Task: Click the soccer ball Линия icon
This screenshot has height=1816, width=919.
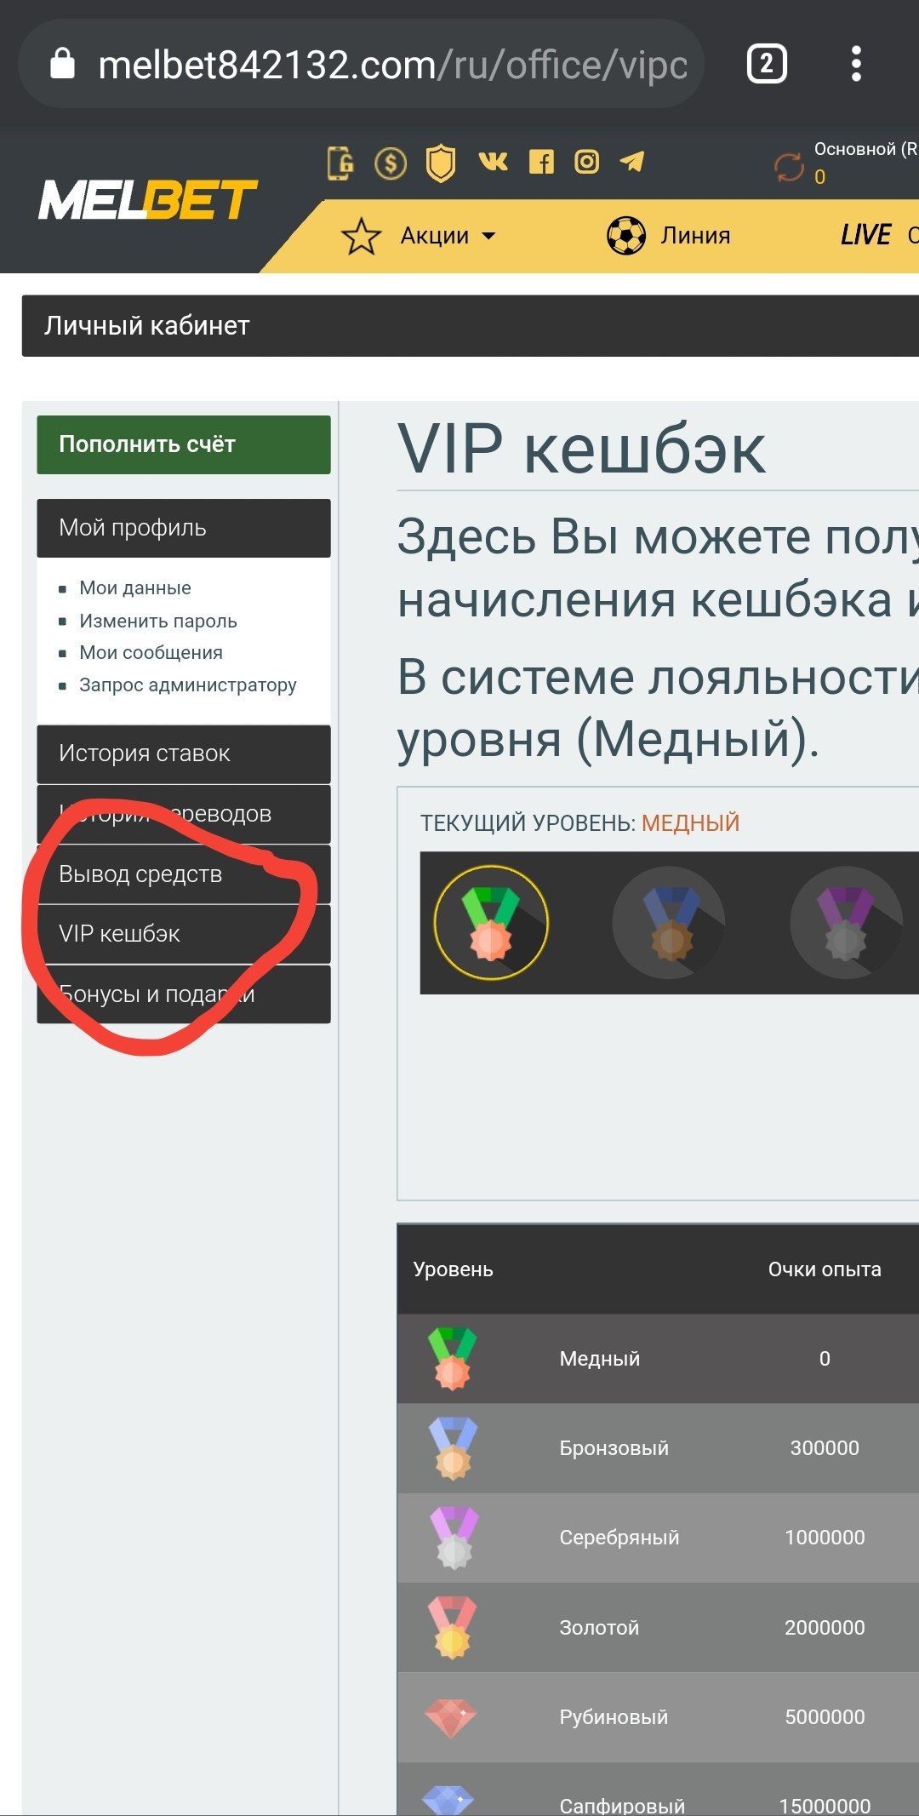Action: (626, 236)
